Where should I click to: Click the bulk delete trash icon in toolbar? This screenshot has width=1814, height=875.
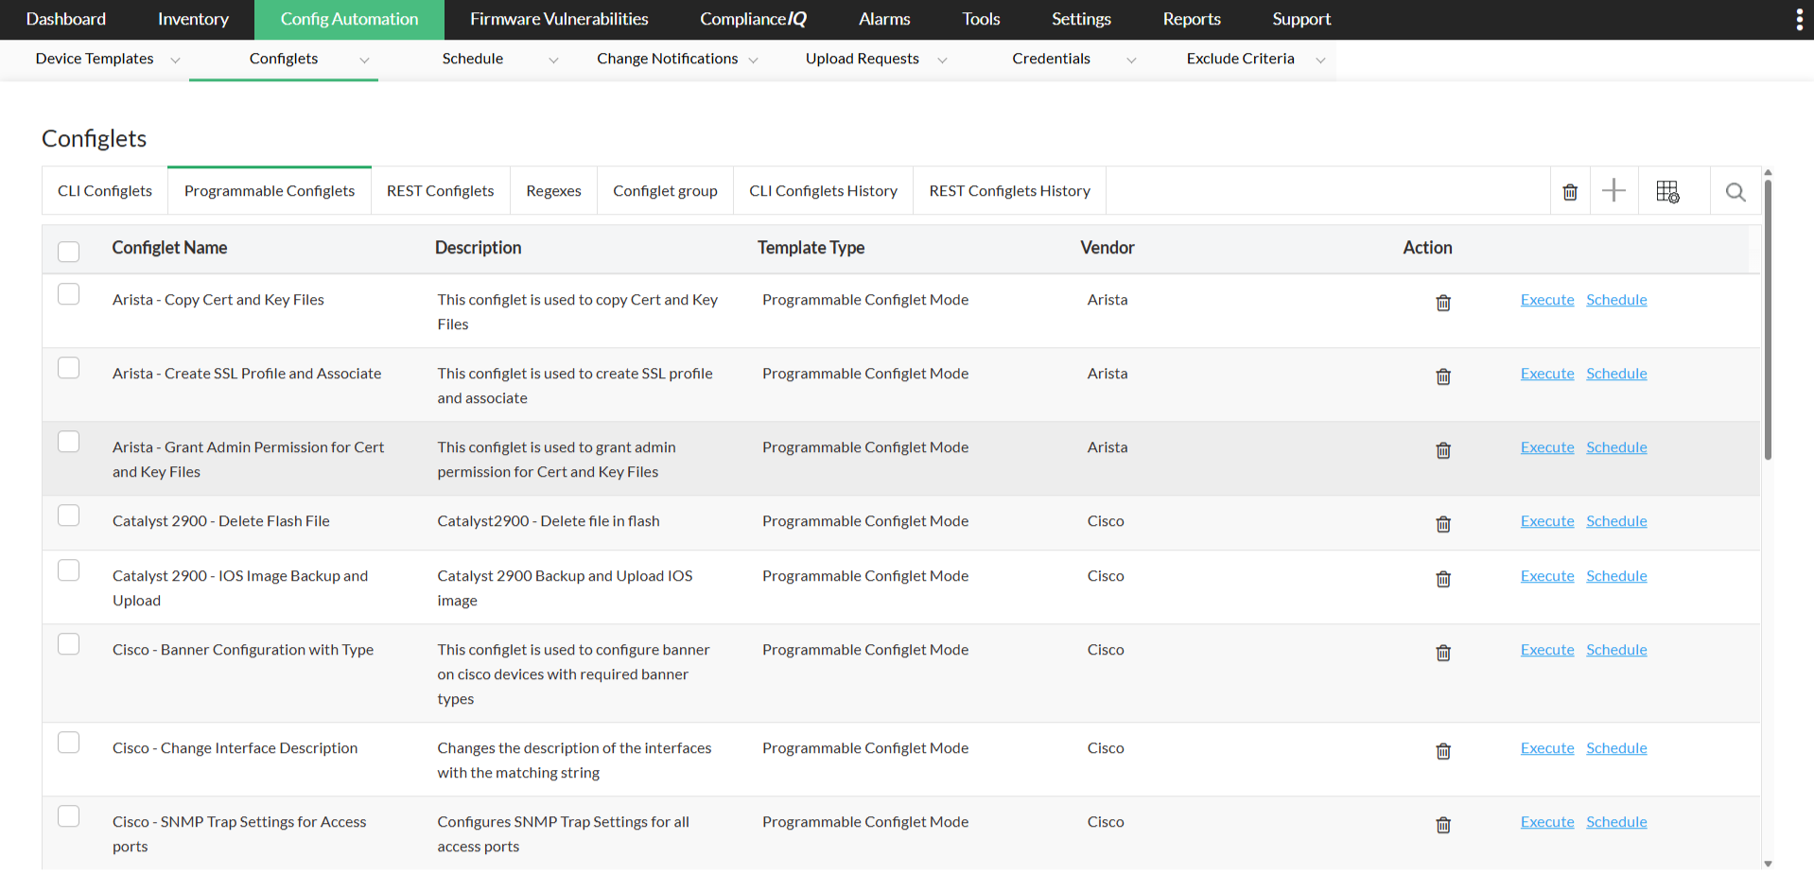point(1570,192)
